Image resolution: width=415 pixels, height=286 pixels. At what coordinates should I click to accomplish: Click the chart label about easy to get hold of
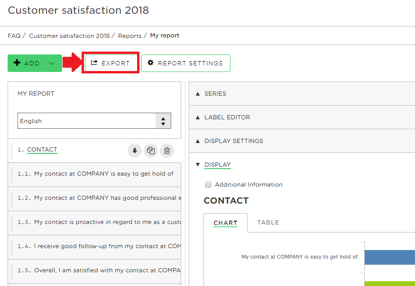coord(299,257)
